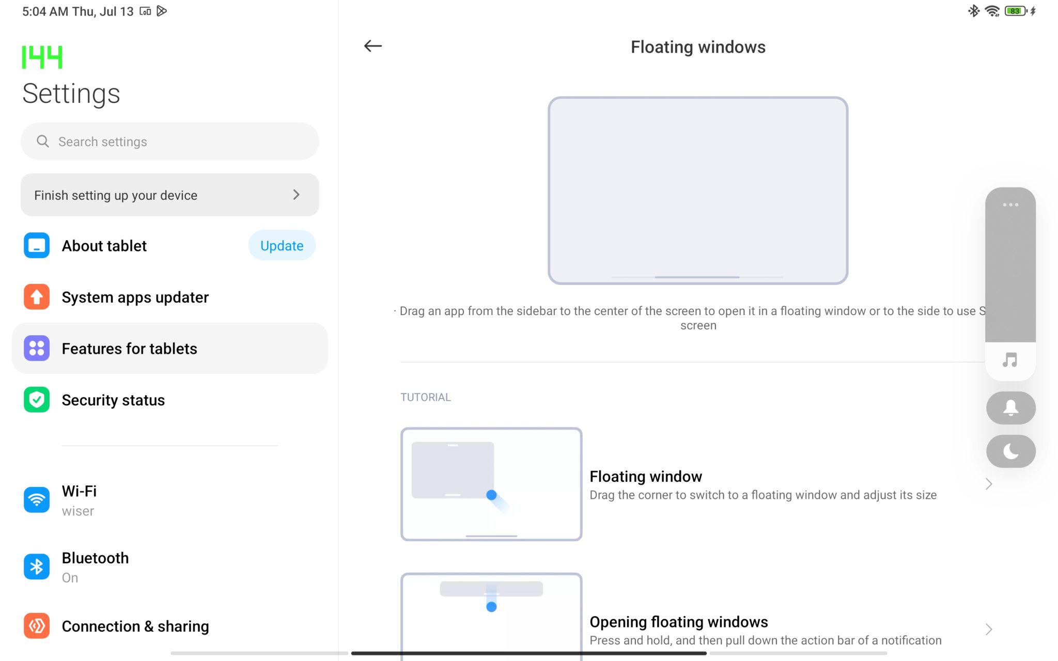The image size is (1058, 661).
Task: Tap the Bluetooth icon in settings list
Action: [37, 566]
